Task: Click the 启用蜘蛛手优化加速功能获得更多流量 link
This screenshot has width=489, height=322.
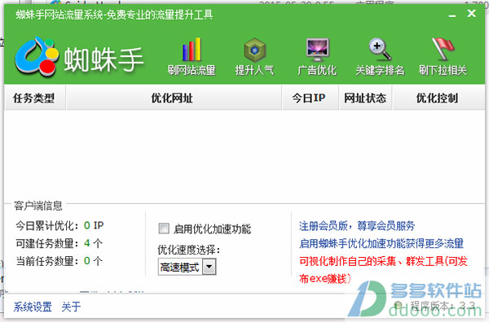Action: click(381, 243)
